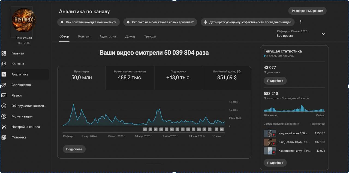
Task: Open the Фонотека music library icon
Action: pyautogui.click(x=4, y=137)
